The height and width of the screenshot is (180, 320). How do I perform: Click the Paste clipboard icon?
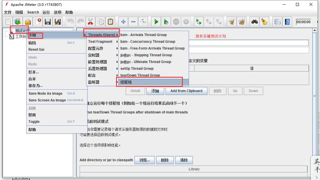coord(111,22)
